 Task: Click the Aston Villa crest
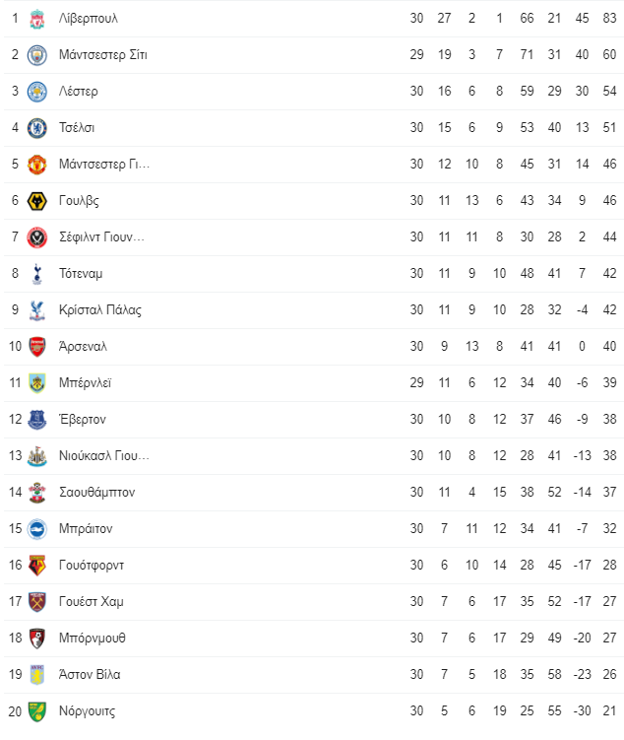(x=36, y=675)
